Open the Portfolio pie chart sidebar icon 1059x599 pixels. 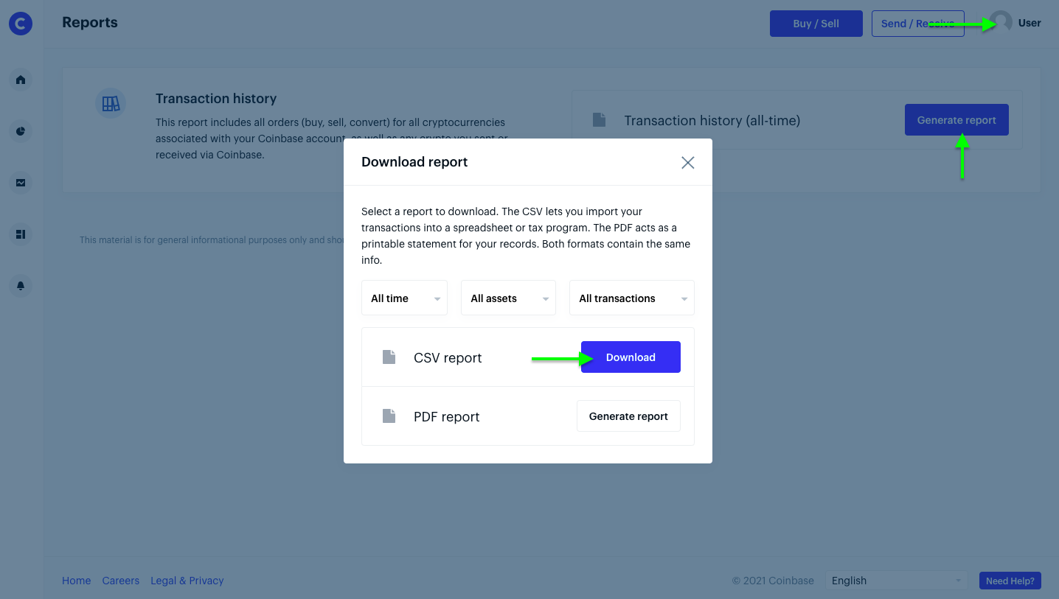tap(21, 131)
